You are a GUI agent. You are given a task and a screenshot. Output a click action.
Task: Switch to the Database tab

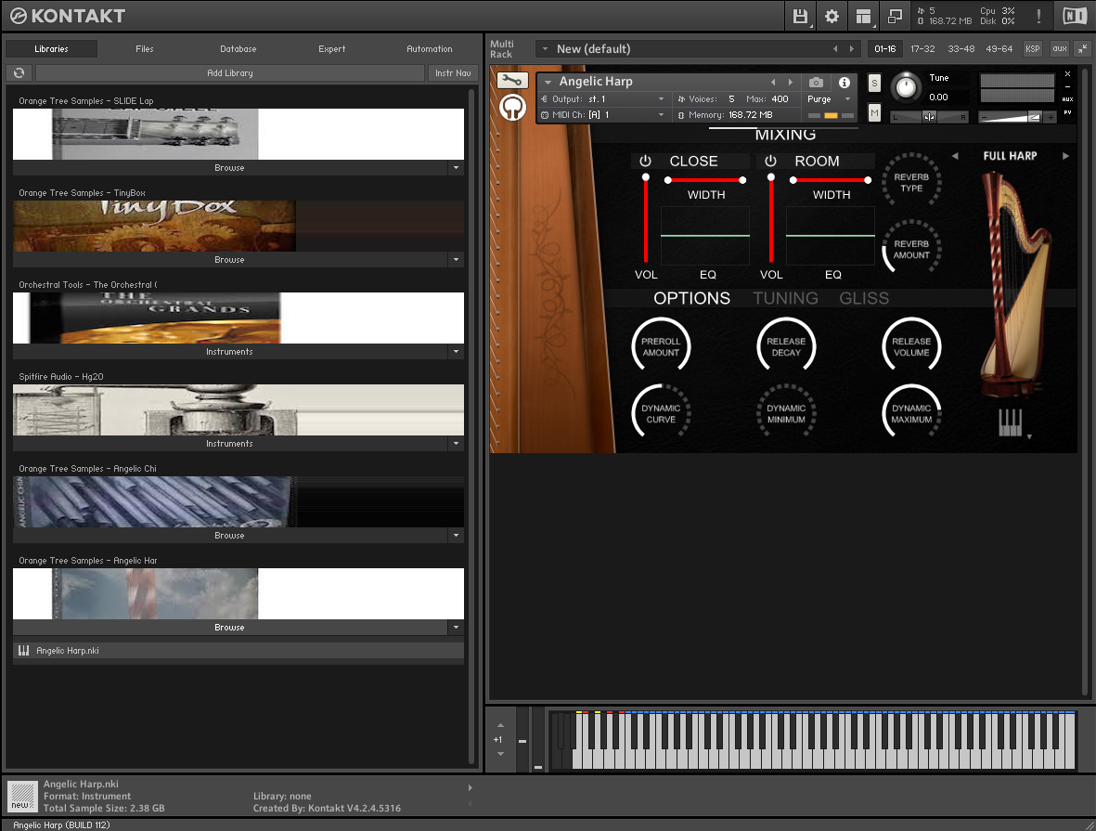pos(239,49)
